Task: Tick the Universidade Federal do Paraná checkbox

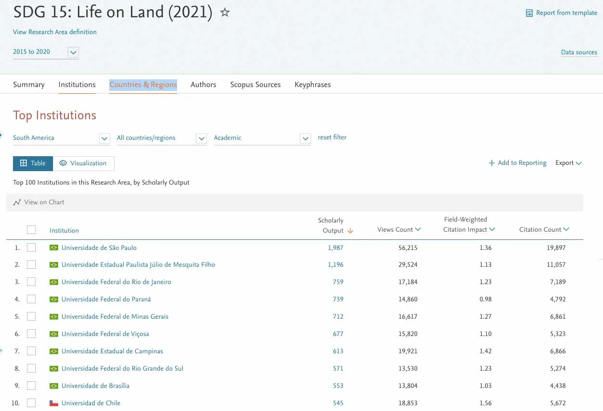Action: 31,299
